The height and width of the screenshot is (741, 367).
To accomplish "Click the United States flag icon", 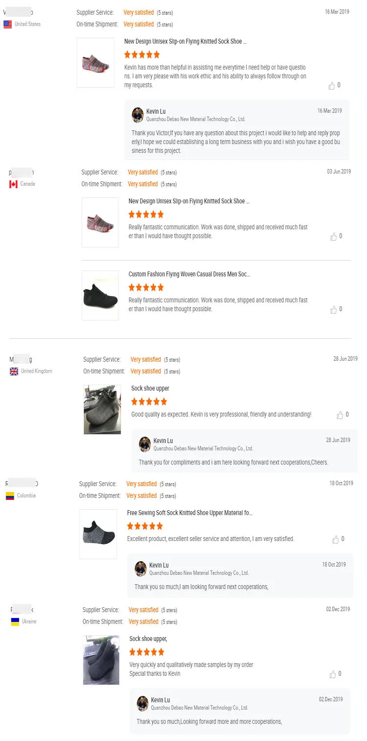I will click(x=8, y=25).
